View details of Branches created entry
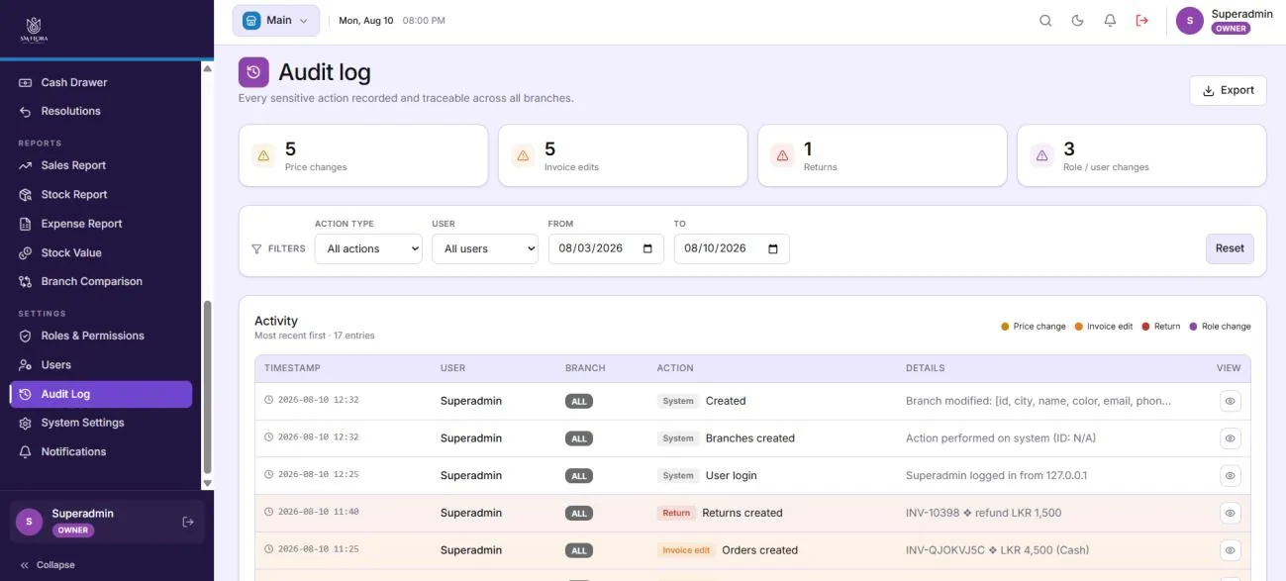Image resolution: width=1286 pixels, height=581 pixels. point(1230,438)
